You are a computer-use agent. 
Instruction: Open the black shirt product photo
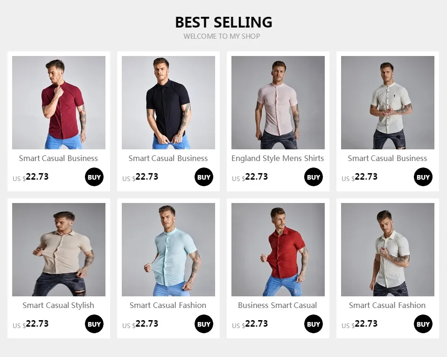click(x=168, y=103)
